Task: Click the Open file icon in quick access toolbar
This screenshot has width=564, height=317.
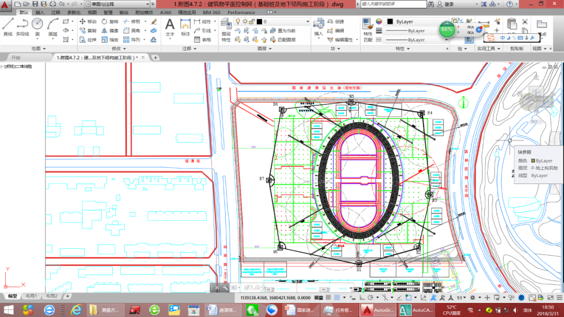Action: tap(26, 4)
